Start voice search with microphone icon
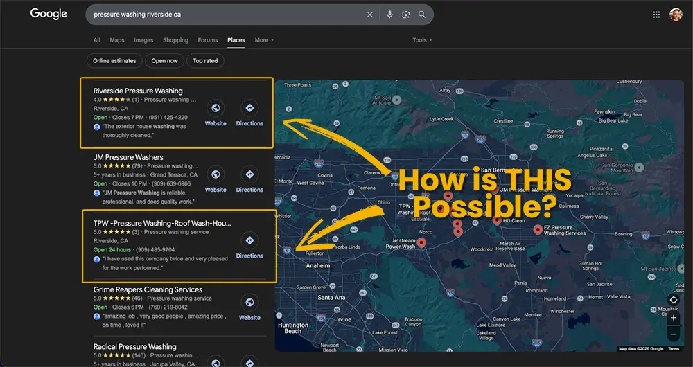Image resolution: width=693 pixels, height=367 pixels. pos(389,15)
